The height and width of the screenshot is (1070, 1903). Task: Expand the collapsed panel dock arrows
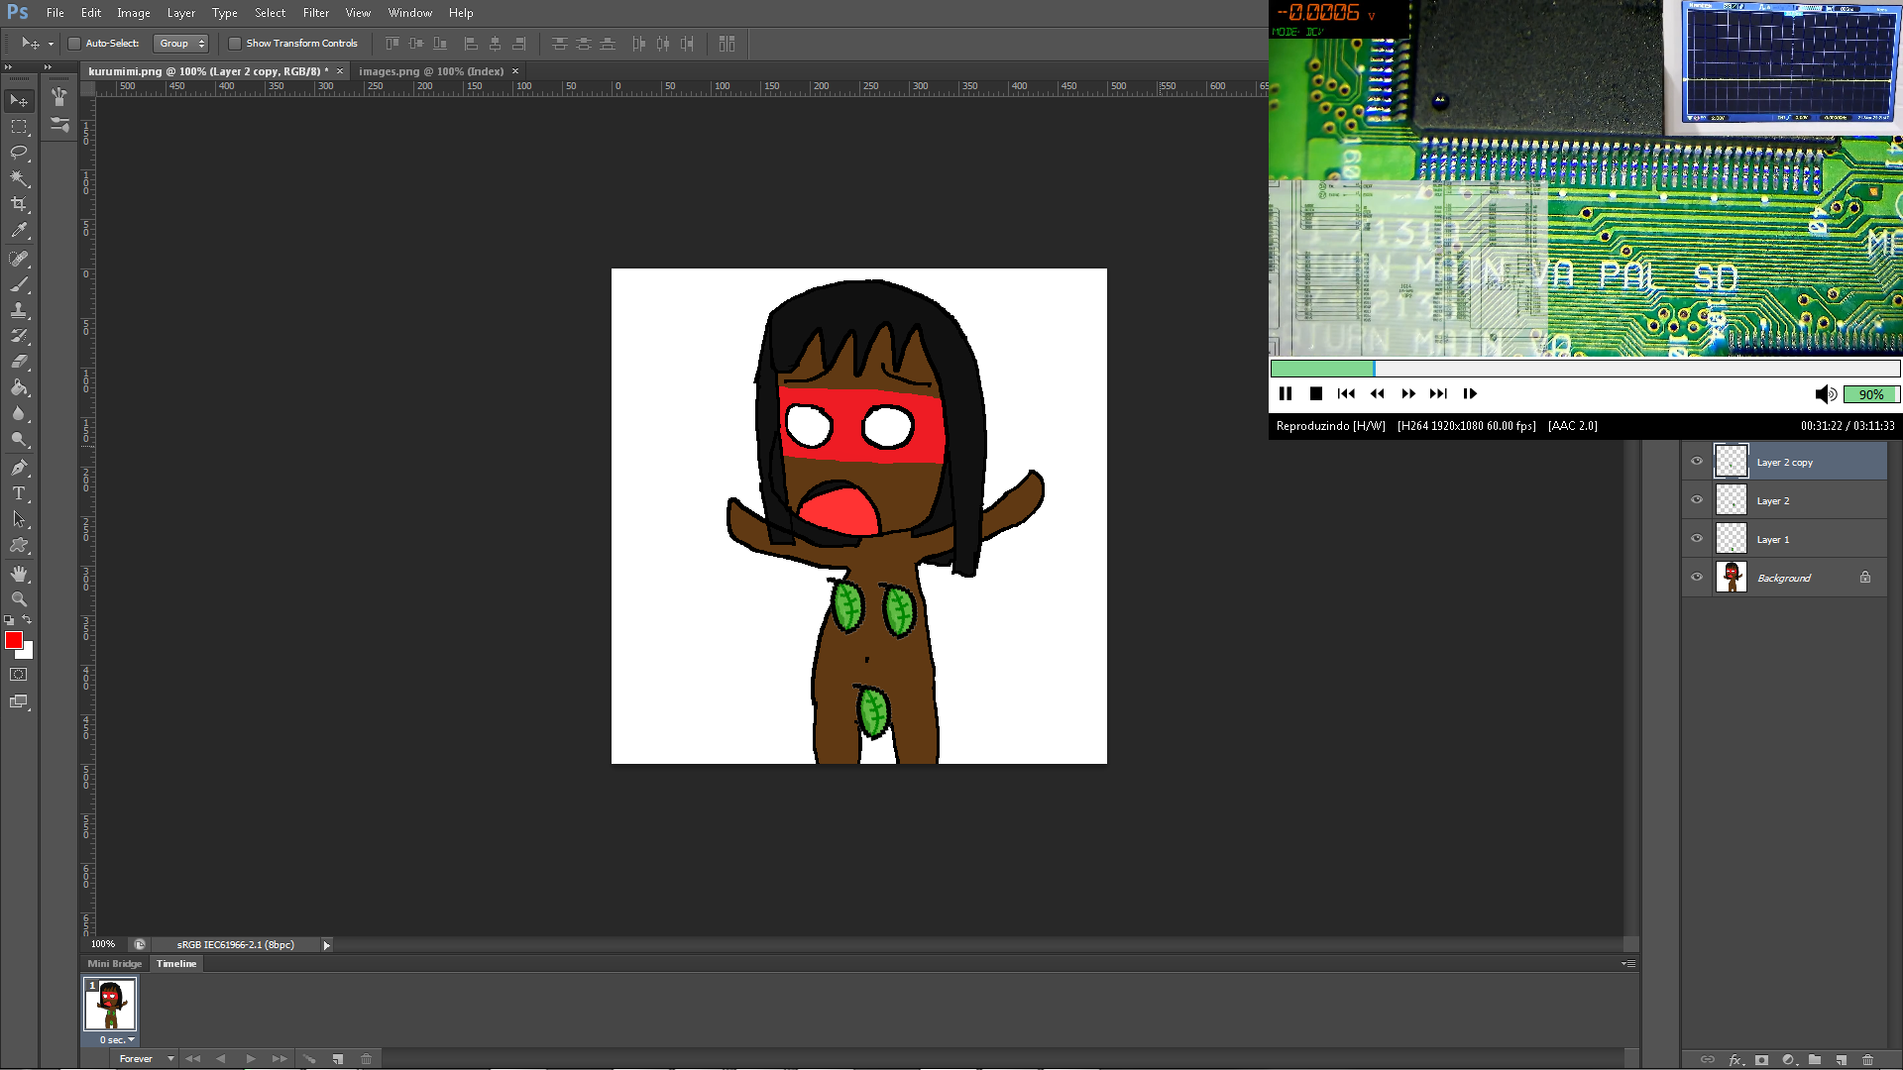tap(48, 66)
